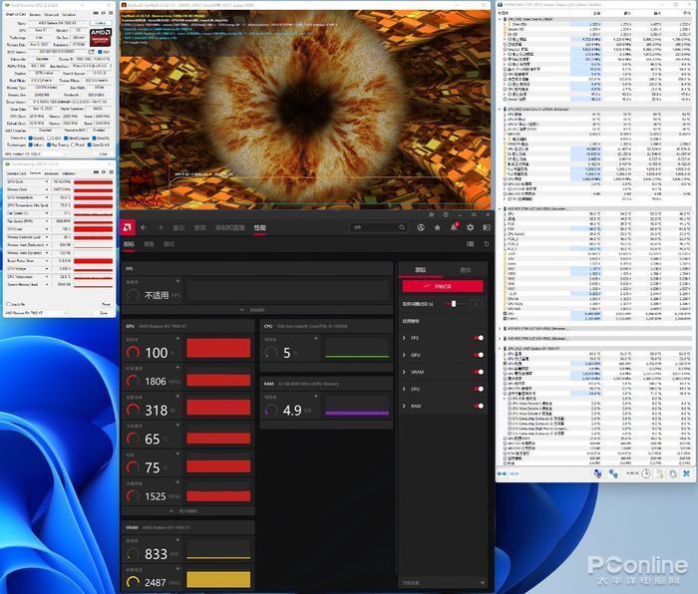This screenshot has height=594, width=698.
Task: Click the Close button in top GPU-Z window
Action: tap(104, 153)
